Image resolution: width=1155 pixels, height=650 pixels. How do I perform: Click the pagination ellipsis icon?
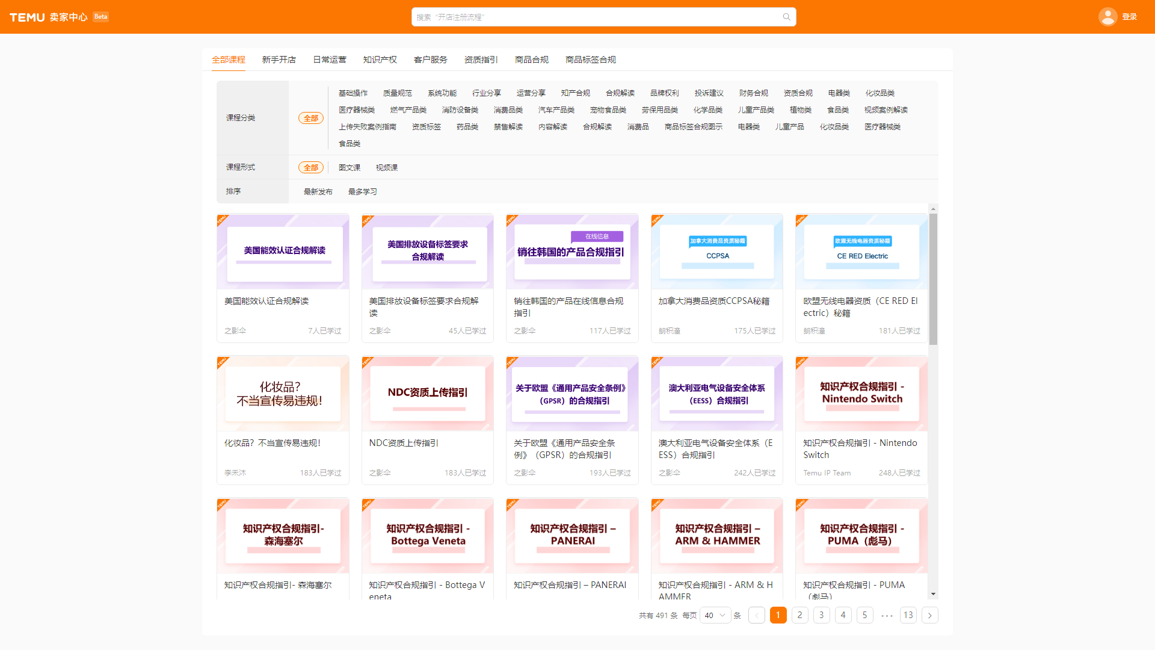886,615
